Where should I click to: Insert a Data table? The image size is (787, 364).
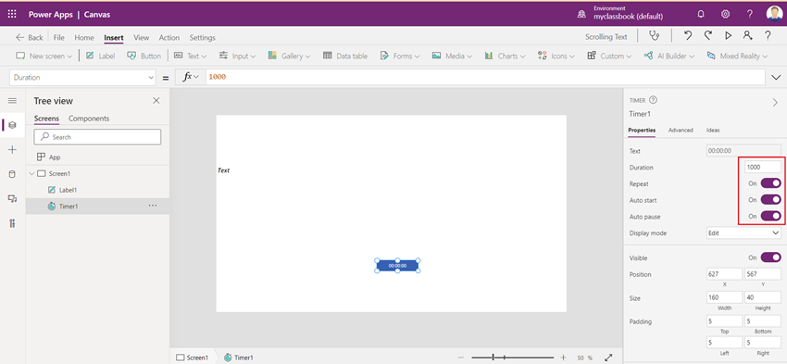pos(344,56)
